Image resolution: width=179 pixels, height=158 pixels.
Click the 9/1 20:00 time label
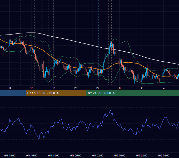click(x=76, y=155)
